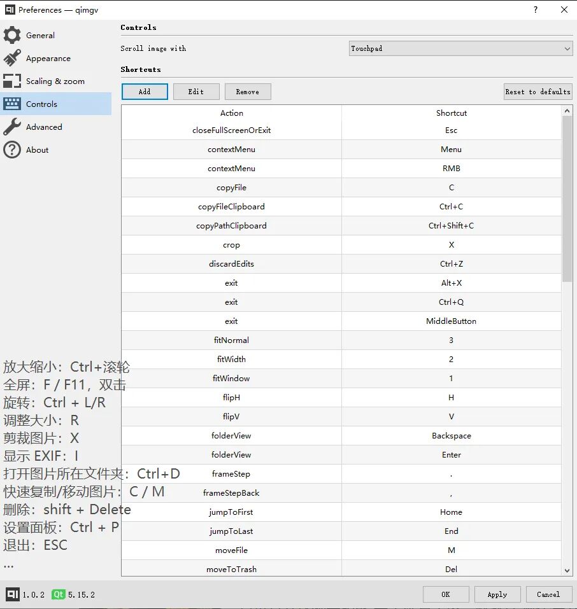577x609 pixels.
Task: Open the About page
Action: 56,150
